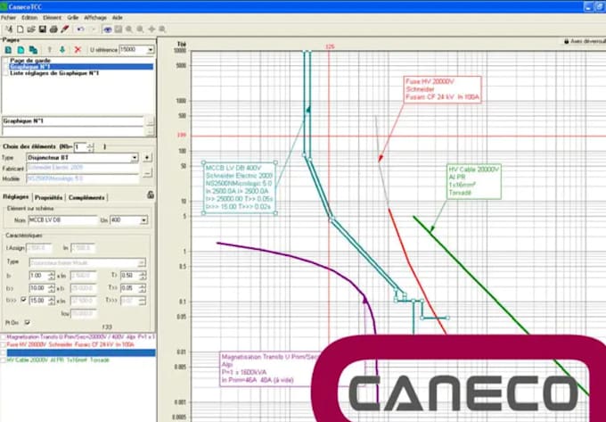Image resolution: width=606 pixels, height=422 pixels.
Task: Add a cover page with first Pages icon
Action: click(8, 50)
